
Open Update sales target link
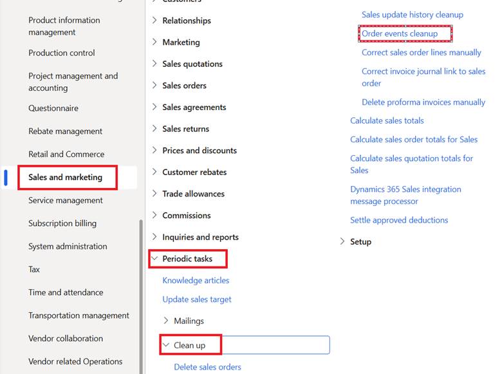tap(196, 299)
